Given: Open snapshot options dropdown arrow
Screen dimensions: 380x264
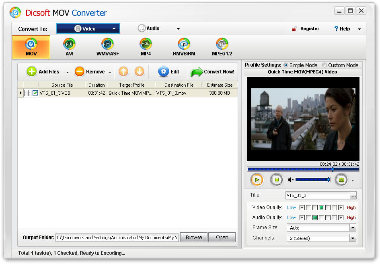Looking at the screenshot, I should pyautogui.click(x=353, y=180).
